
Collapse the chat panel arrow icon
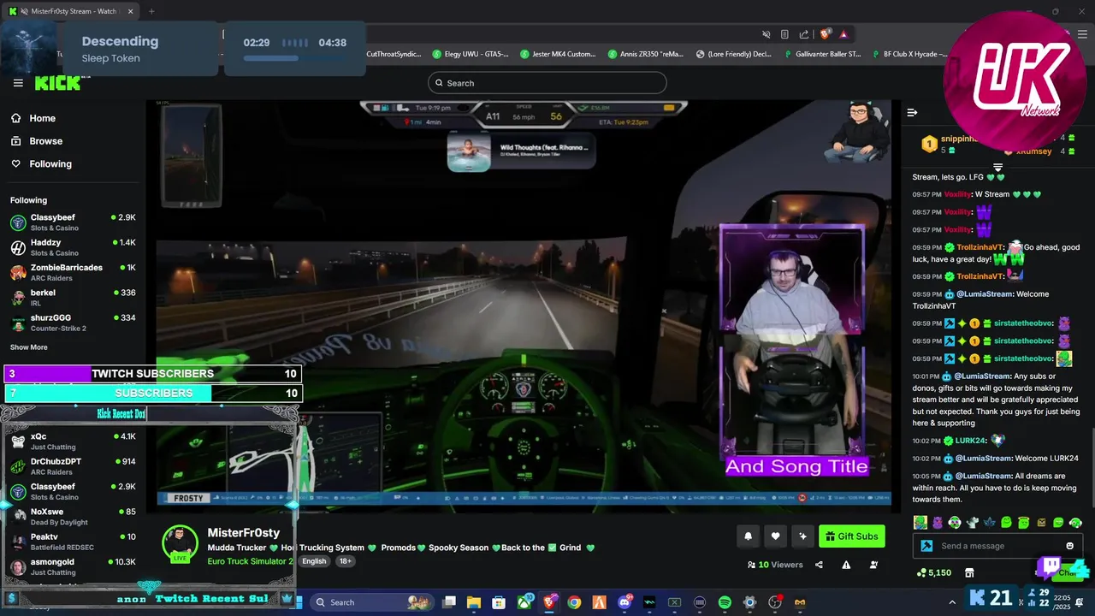point(912,112)
